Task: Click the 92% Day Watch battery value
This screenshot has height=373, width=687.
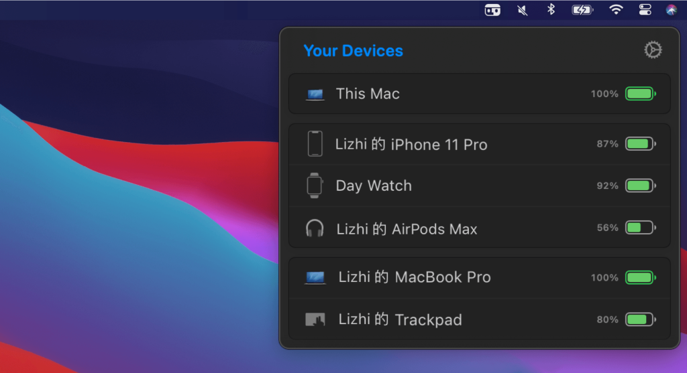Action: click(x=607, y=186)
